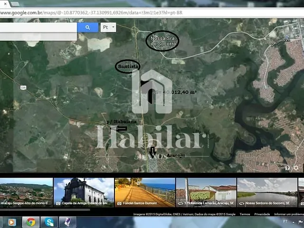Viewport: 304px width, 228px height.
Task: Open the Capela da Antiga Cidade photo
Action: (84, 192)
